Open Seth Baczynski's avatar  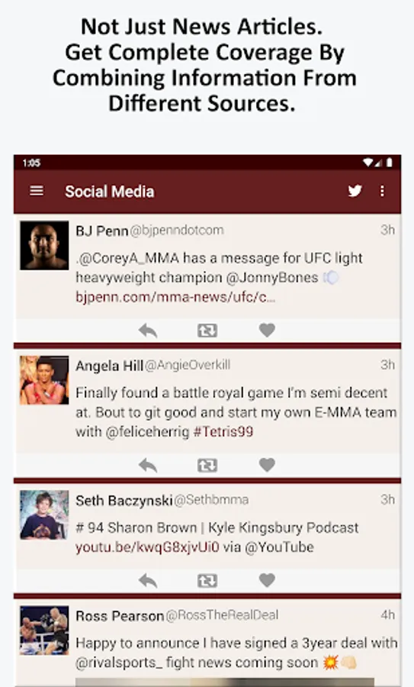point(44,514)
